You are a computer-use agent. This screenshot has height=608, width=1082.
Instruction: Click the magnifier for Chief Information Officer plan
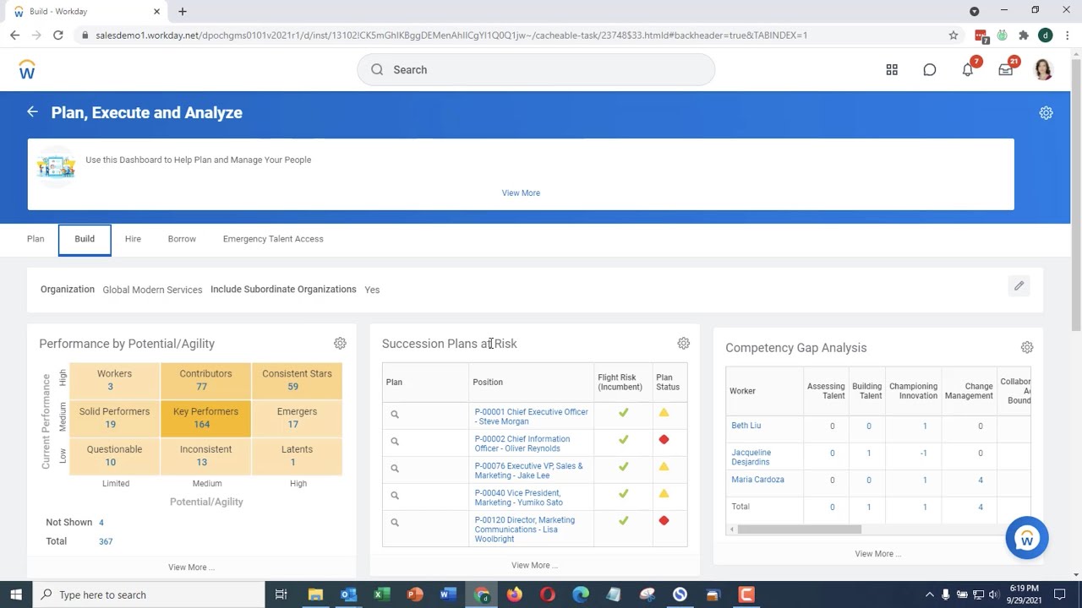point(394,442)
